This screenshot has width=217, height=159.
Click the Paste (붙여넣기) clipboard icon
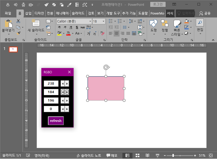(x=8, y=24)
